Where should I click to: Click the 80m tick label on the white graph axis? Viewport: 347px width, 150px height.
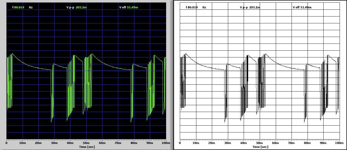click(x=308, y=143)
